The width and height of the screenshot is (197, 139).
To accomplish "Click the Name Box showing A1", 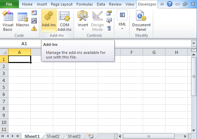I will 24,44.
